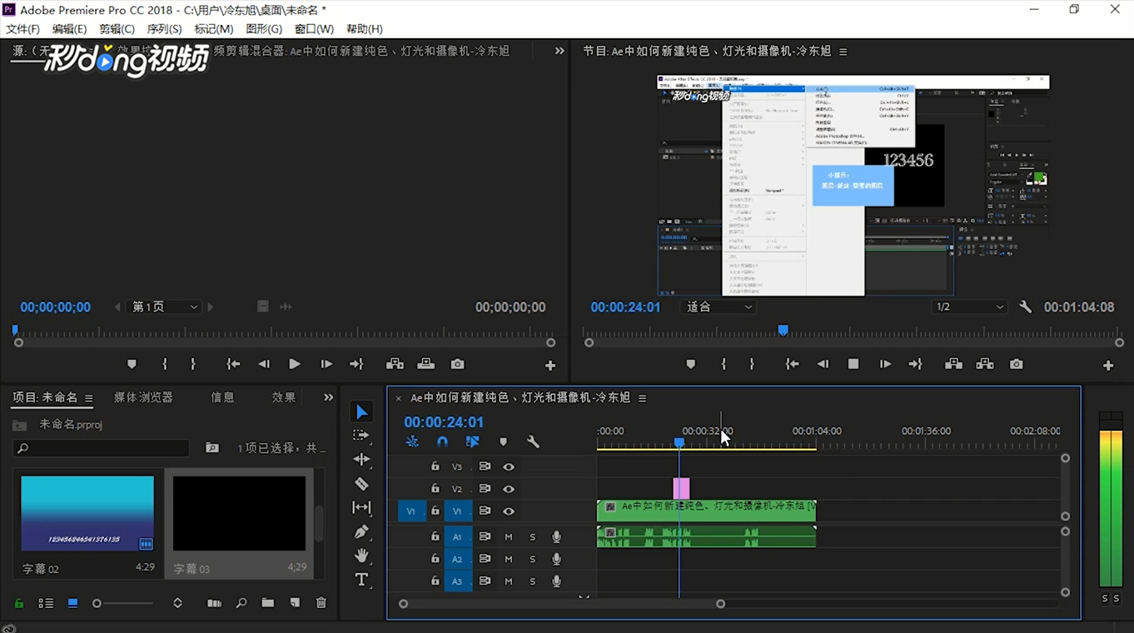Select the Selection arrow tool
Screen dimensions: 1134x633
pyautogui.click(x=361, y=411)
